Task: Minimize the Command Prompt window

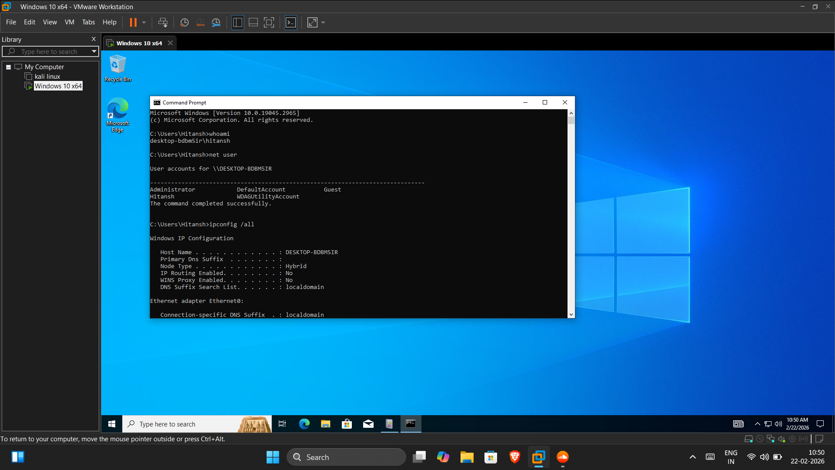Action: [x=525, y=102]
